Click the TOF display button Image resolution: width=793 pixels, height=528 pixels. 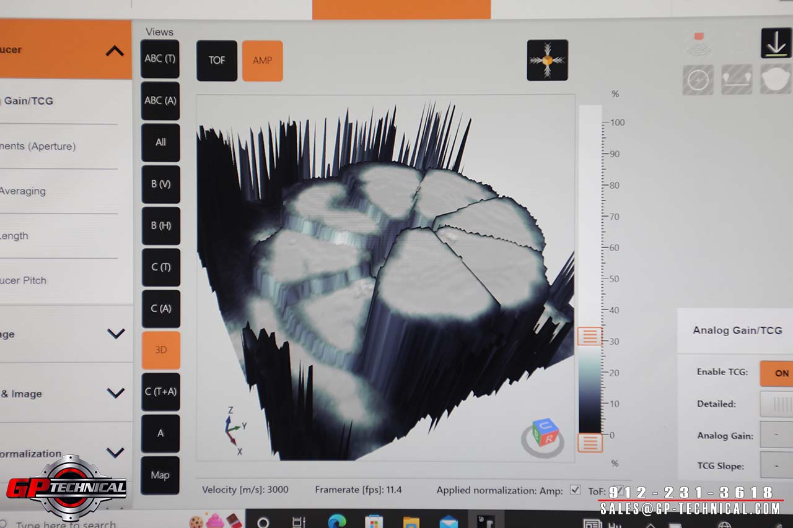point(217,61)
